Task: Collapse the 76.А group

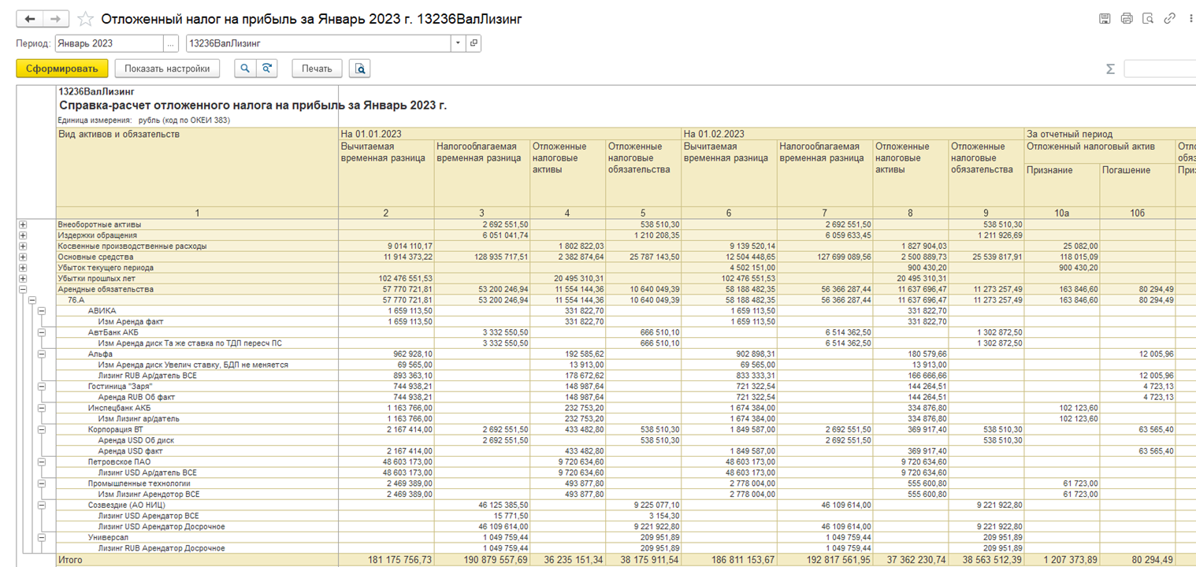Action: click(x=32, y=300)
